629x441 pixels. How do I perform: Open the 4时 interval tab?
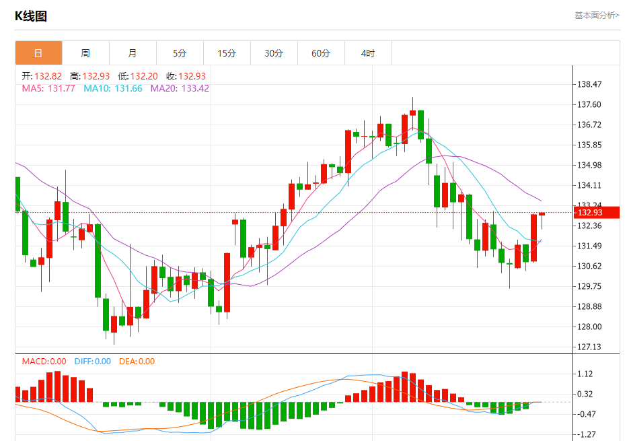(368, 53)
